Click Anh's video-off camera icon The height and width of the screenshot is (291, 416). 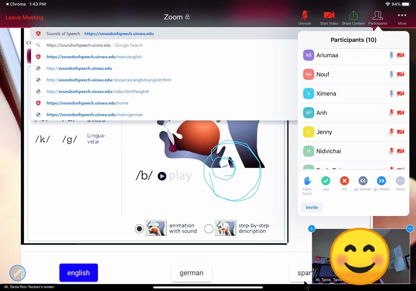[401, 113]
